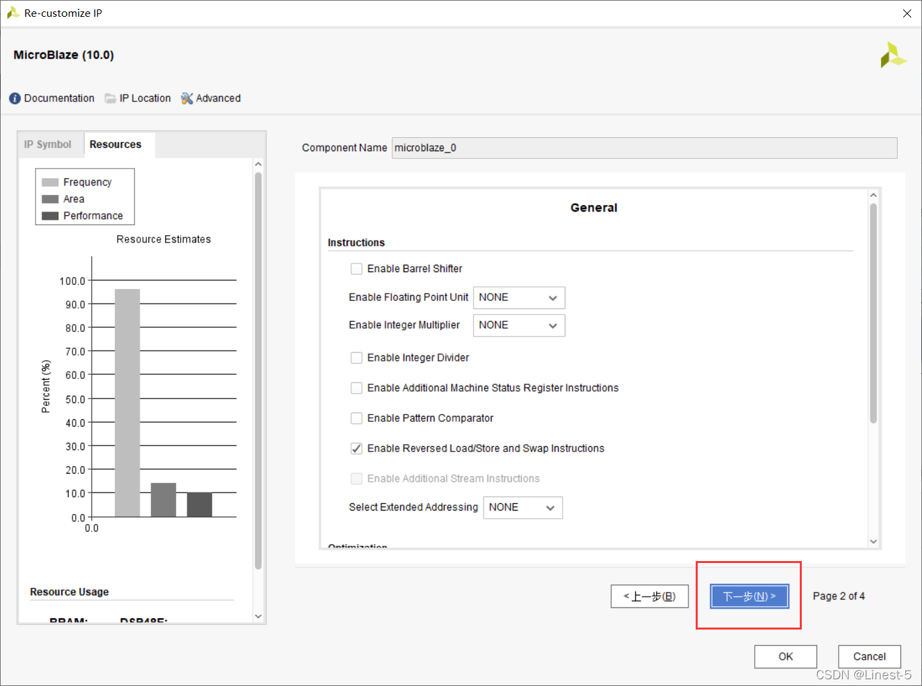Switch to the IP Symbol tab
The width and height of the screenshot is (922, 686).
(x=48, y=144)
